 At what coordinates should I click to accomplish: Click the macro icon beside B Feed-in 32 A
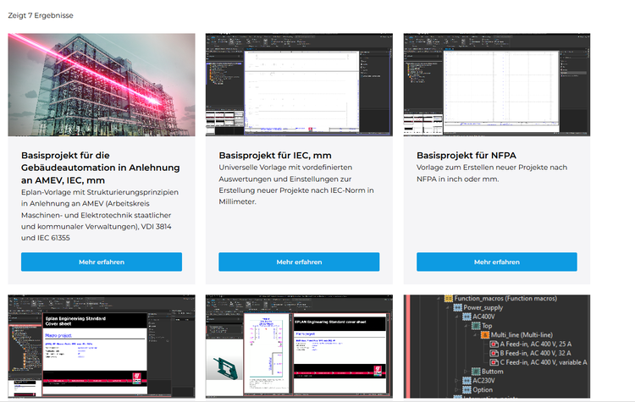pos(494,354)
